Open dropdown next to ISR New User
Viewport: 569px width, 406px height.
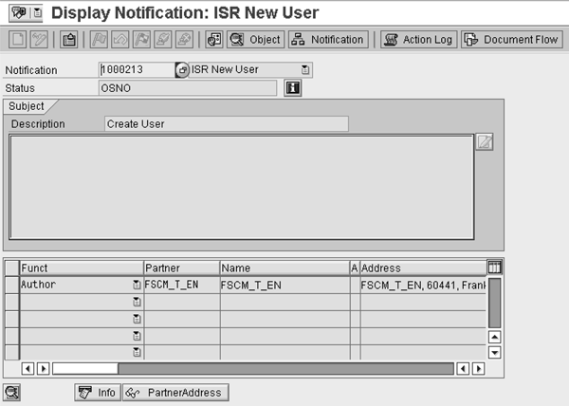point(305,69)
